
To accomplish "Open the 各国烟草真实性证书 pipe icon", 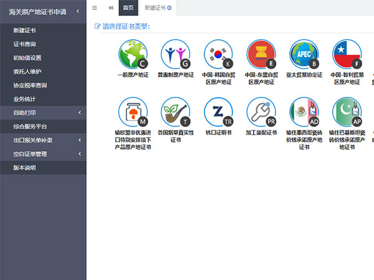I will click(176, 112).
